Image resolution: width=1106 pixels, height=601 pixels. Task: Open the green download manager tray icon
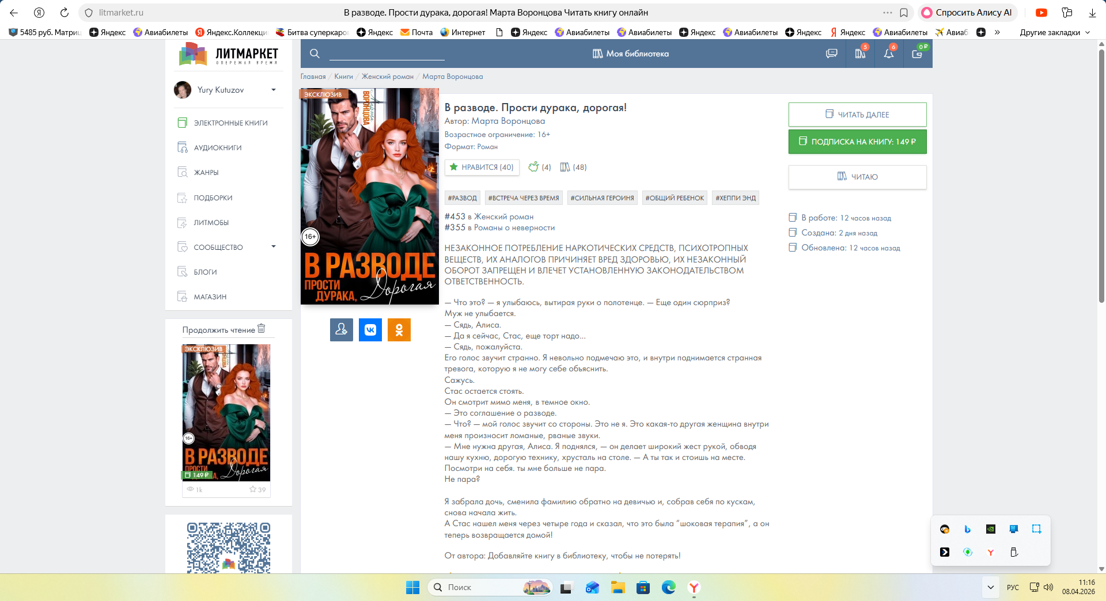pyautogui.click(x=968, y=552)
